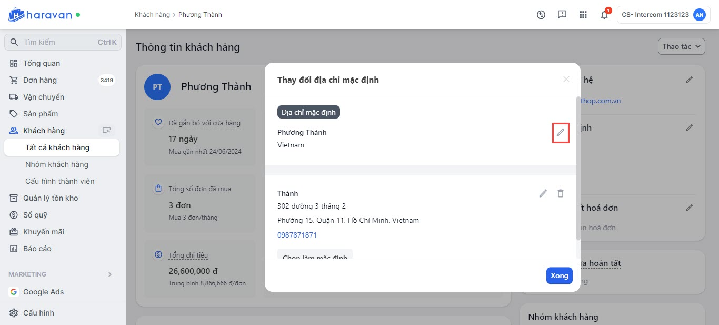Open the CS- Intercom 1123123 account menu
This screenshot has width=719, height=325.
pyautogui.click(x=663, y=15)
